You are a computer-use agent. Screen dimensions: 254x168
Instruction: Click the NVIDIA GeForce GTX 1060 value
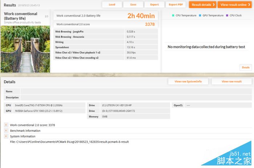(x=38, y=111)
